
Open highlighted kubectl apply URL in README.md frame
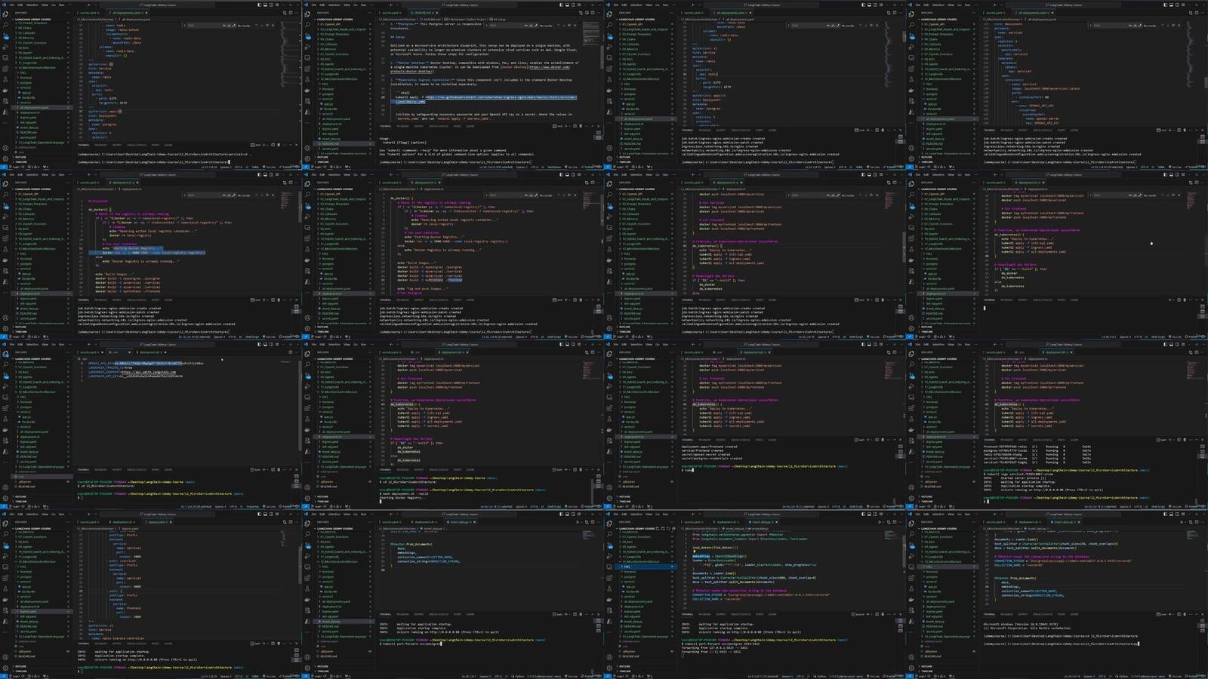501,97
